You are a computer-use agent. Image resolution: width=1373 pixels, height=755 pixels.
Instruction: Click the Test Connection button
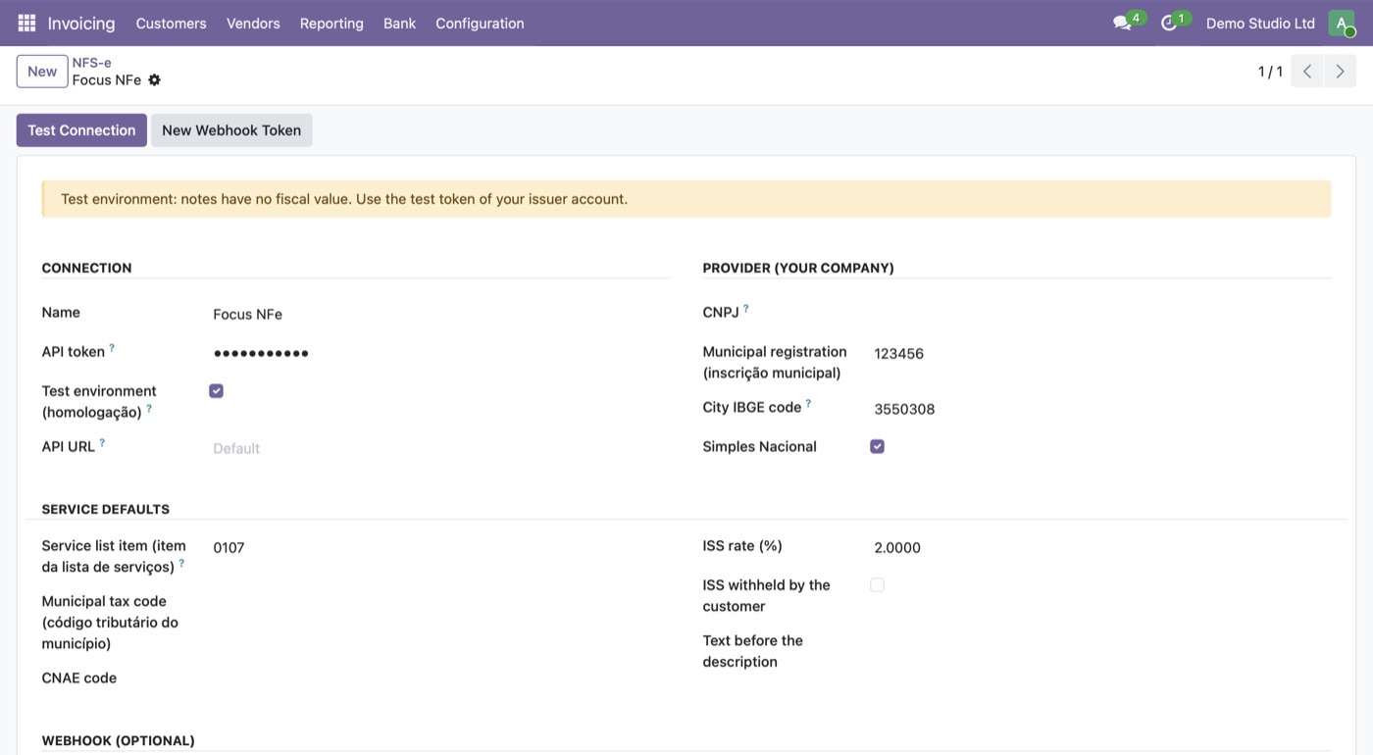(x=81, y=130)
